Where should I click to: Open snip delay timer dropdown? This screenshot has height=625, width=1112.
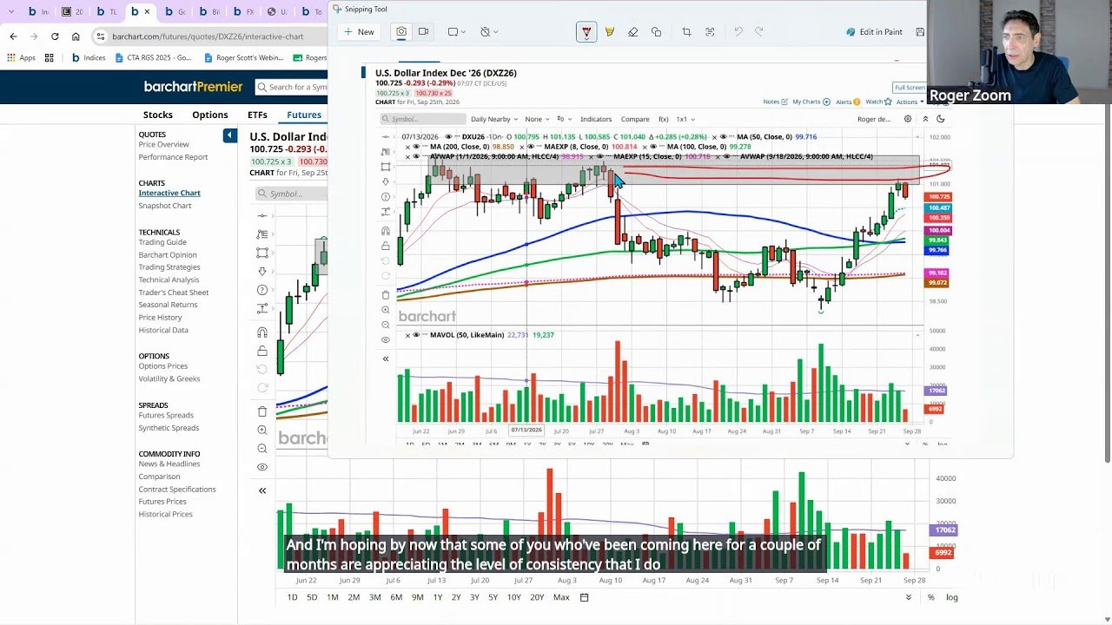tap(489, 32)
